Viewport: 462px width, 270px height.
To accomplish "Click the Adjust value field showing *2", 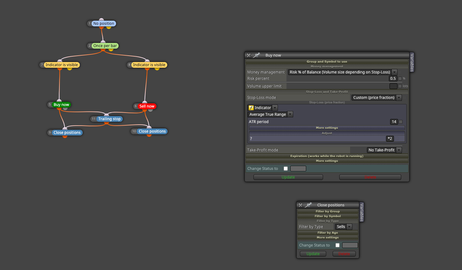I will (x=390, y=139).
